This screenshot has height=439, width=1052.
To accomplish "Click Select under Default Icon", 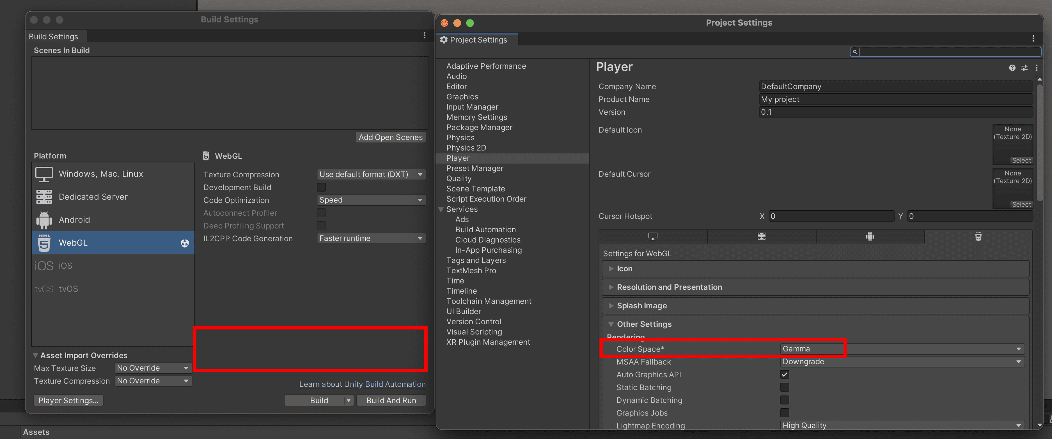I will tap(1021, 160).
